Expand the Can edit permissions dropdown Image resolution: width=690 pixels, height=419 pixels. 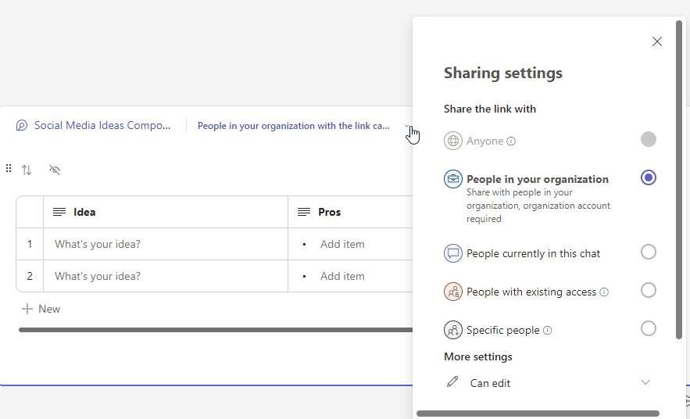pos(645,382)
